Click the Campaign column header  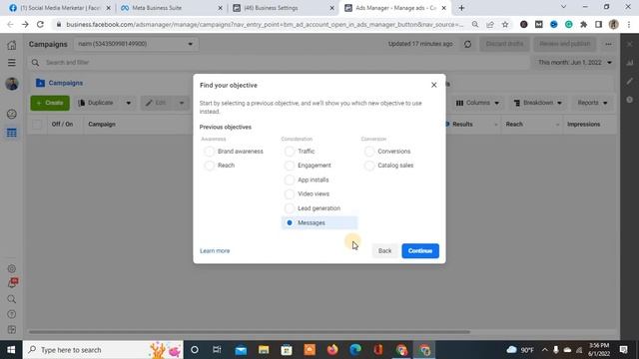[102, 124]
